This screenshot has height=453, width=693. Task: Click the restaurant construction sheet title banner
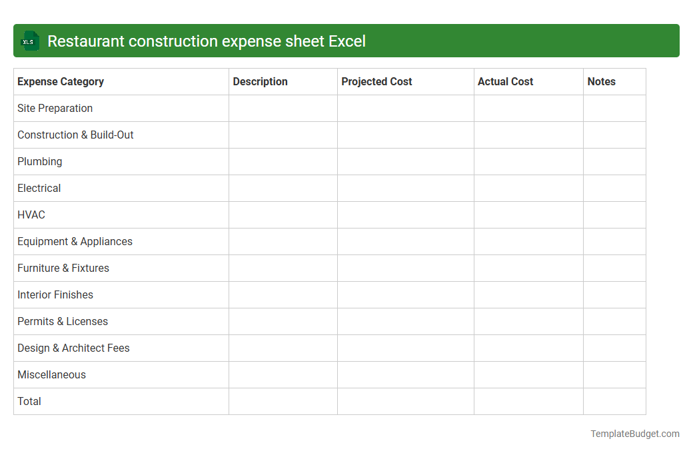pos(346,41)
